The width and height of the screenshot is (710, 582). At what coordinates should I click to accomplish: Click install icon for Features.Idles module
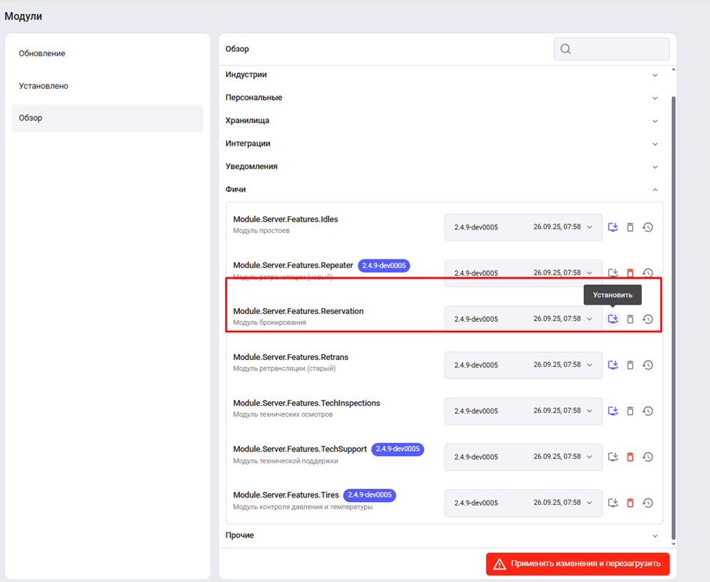coord(613,227)
